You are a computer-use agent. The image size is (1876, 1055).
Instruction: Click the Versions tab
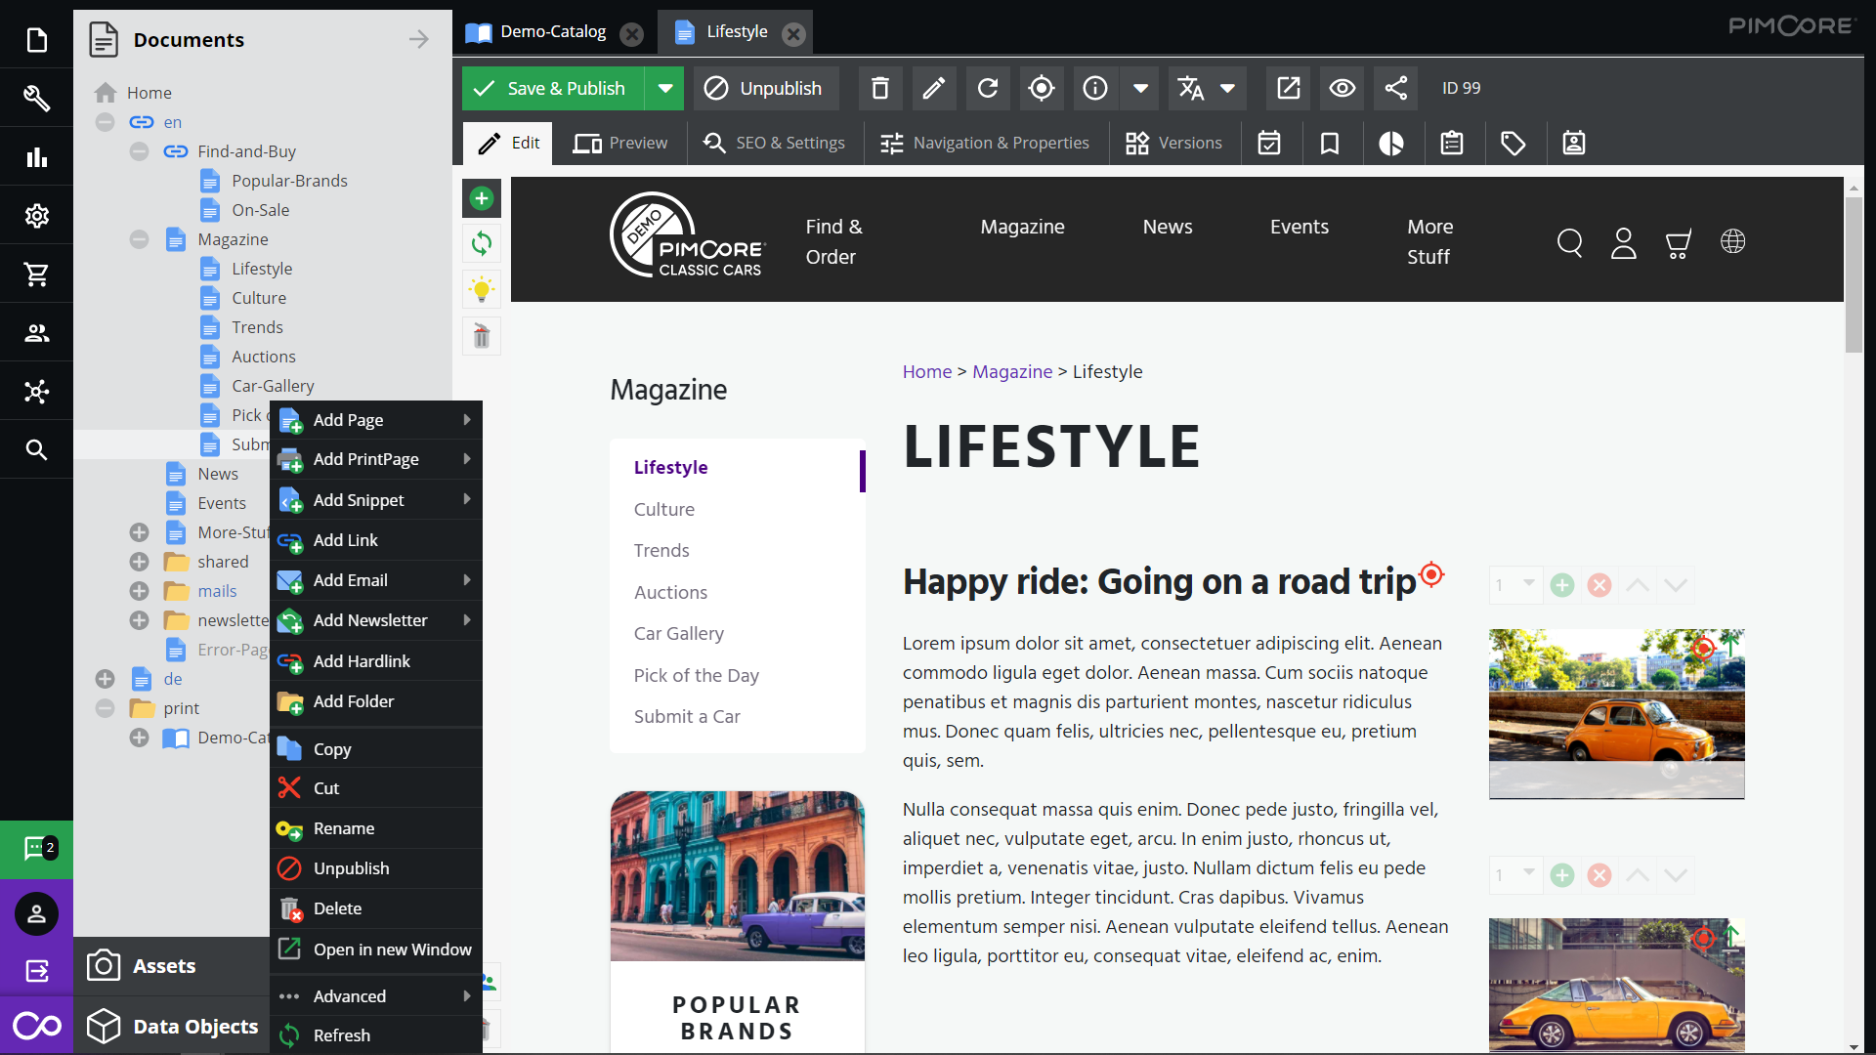[1172, 143]
